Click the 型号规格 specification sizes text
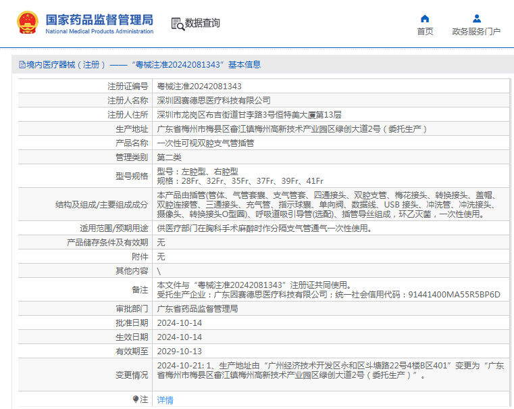Screen dimensions: 514x409 [240, 181]
